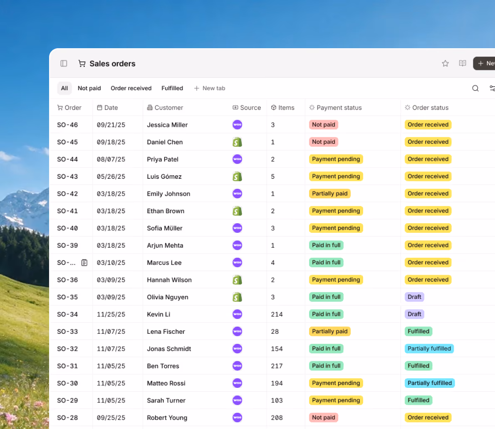Star the Sales orders page as favorite
Viewport: 495px width, 429px height.
tap(445, 64)
